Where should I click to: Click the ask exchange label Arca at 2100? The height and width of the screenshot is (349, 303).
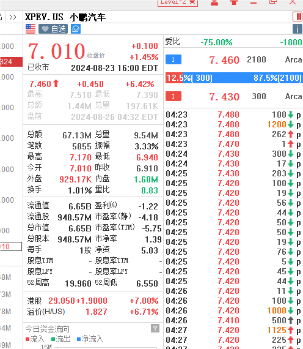tap(293, 59)
